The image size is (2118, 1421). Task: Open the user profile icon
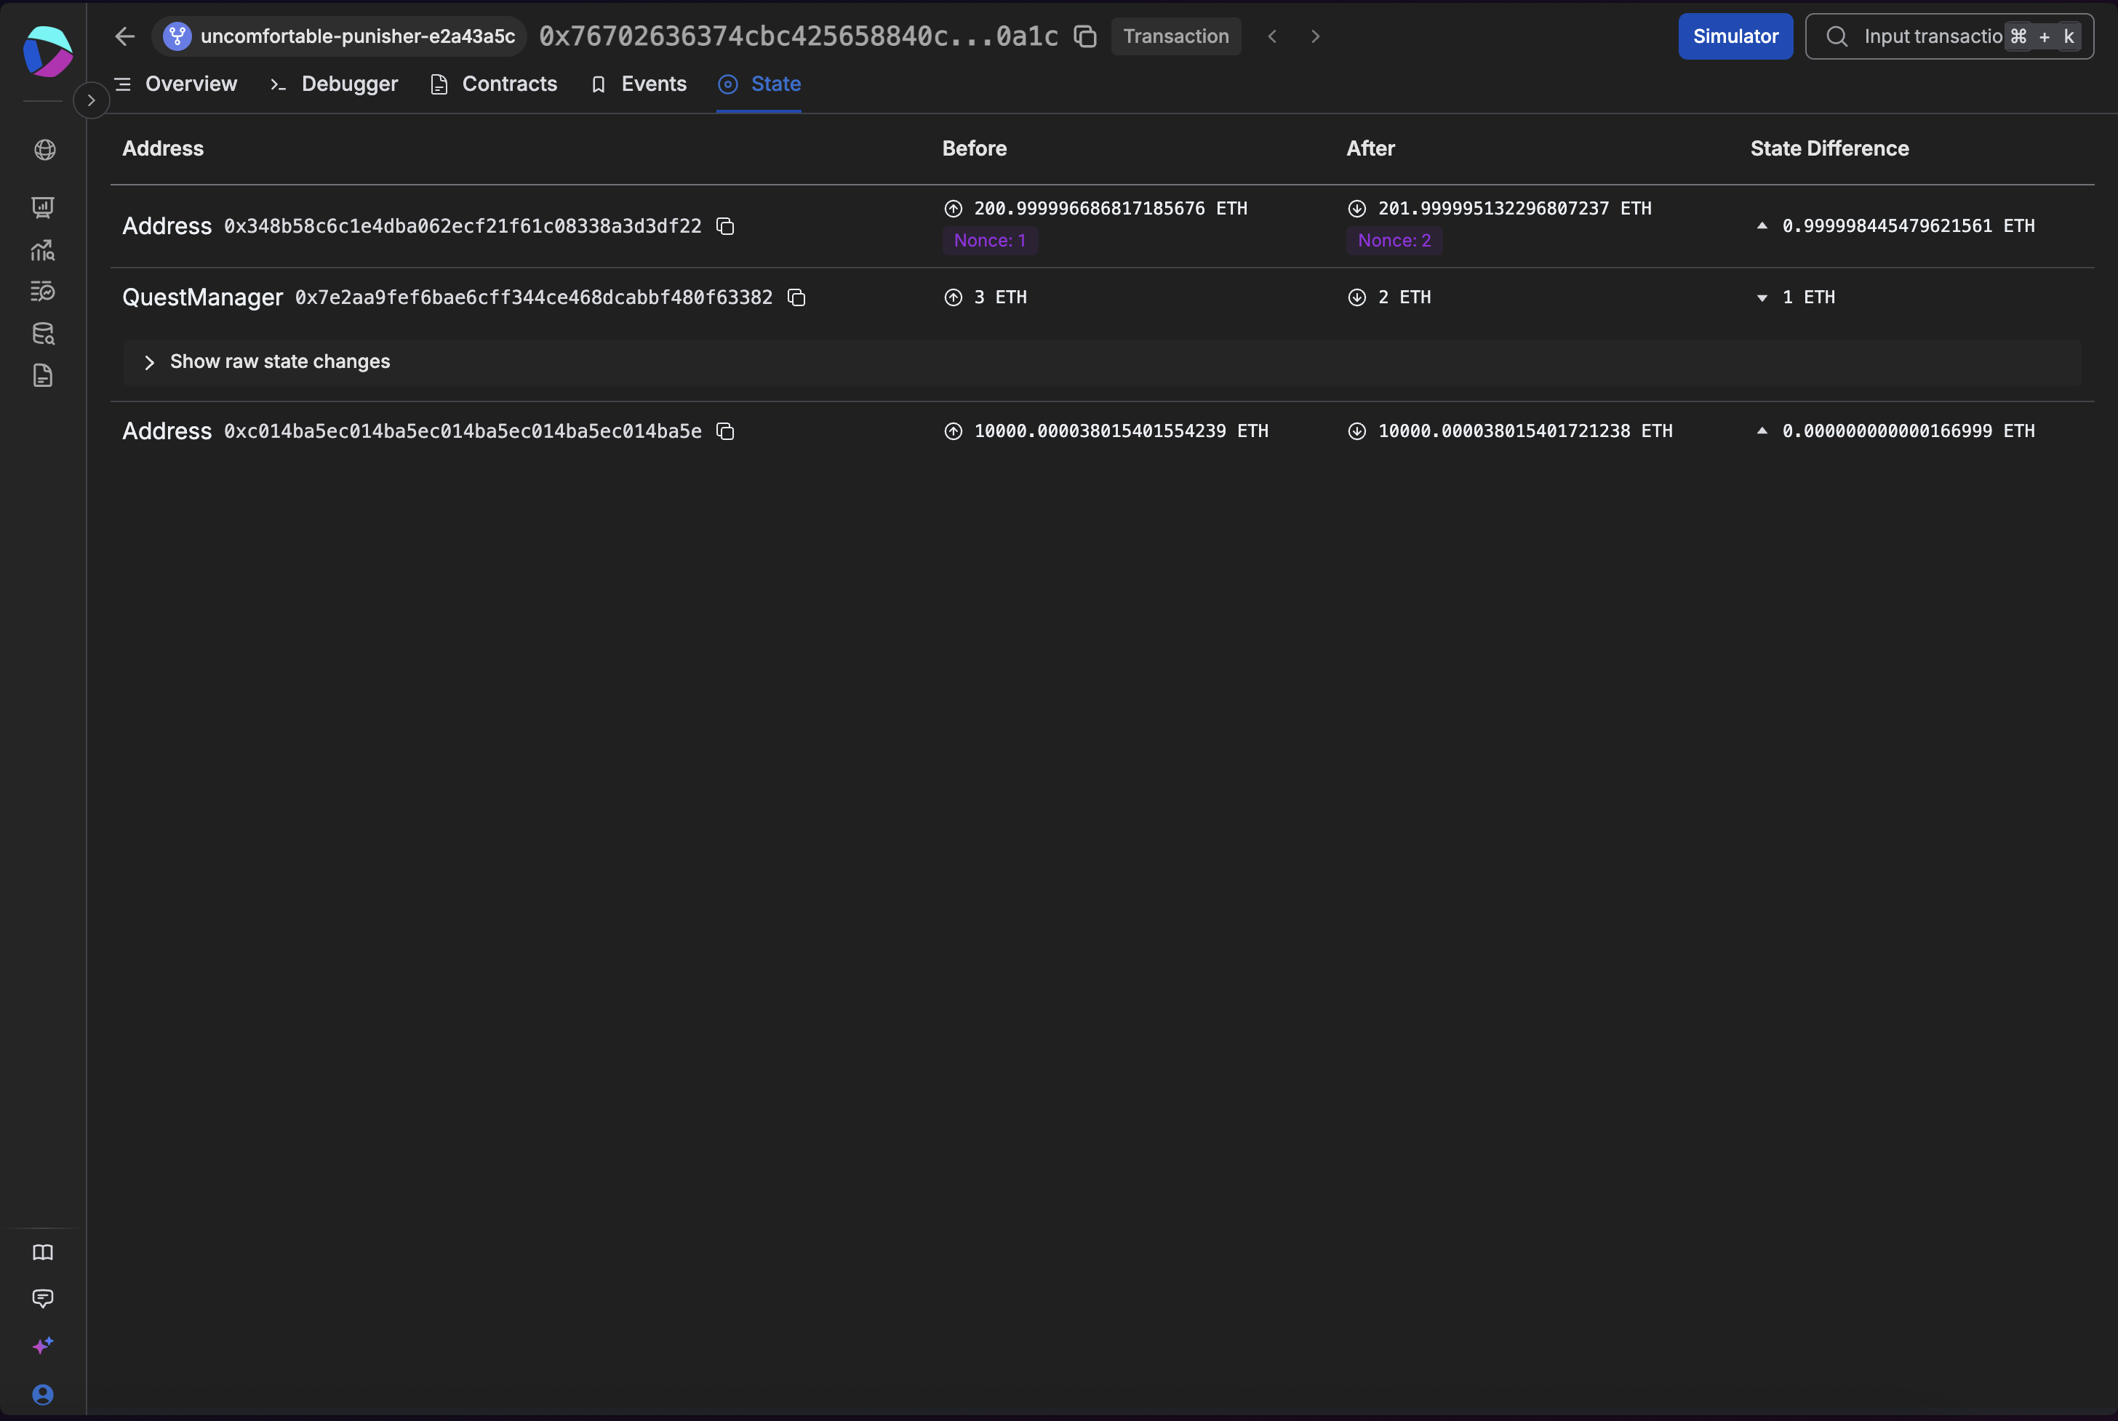43,1394
